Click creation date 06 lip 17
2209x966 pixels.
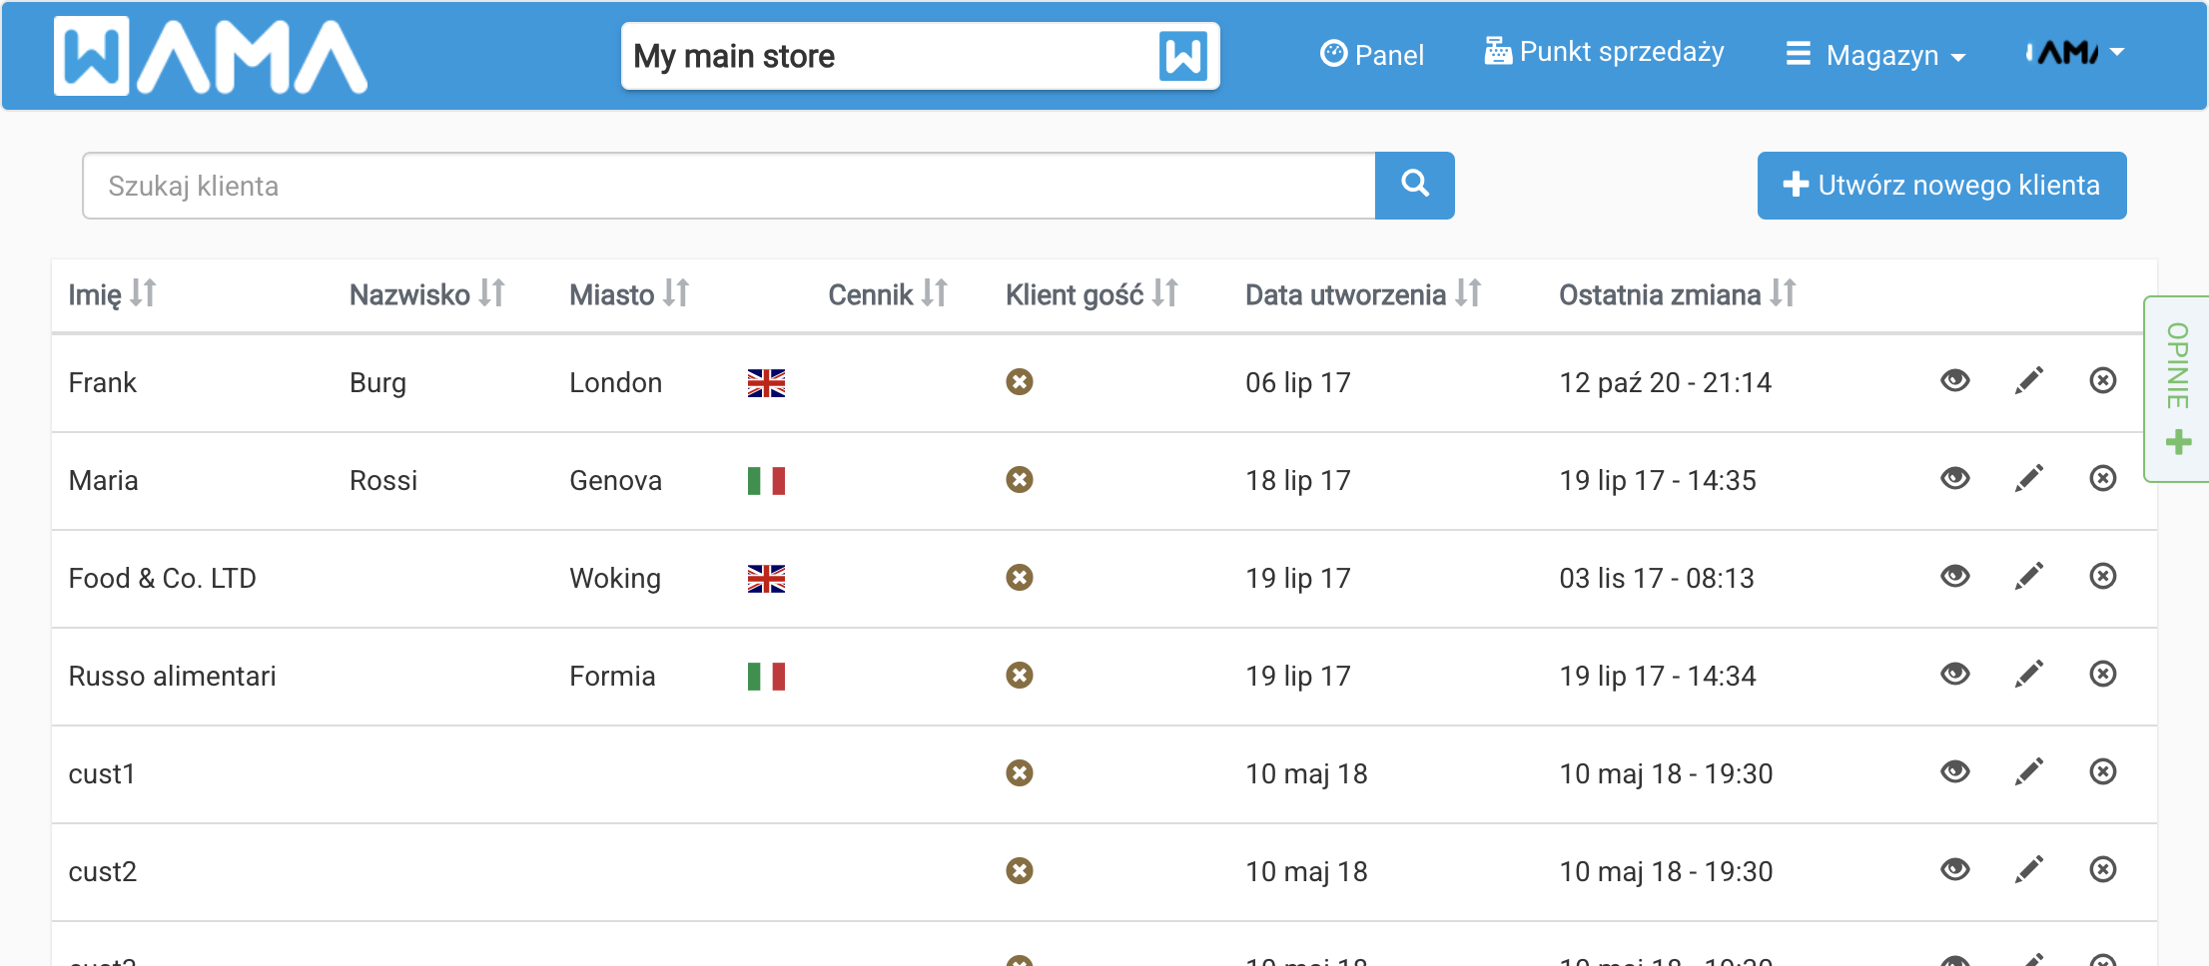pyautogui.click(x=1297, y=383)
